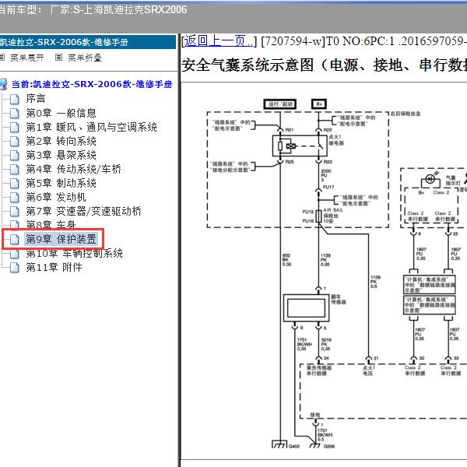The width and height of the screenshot is (467, 467).
Task: Open 第0章 一般信息
Action: 61,113
